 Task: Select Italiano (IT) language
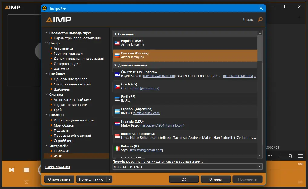pos(185,148)
